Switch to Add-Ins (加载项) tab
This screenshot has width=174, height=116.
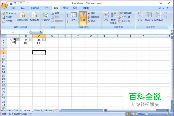(86, 8)
